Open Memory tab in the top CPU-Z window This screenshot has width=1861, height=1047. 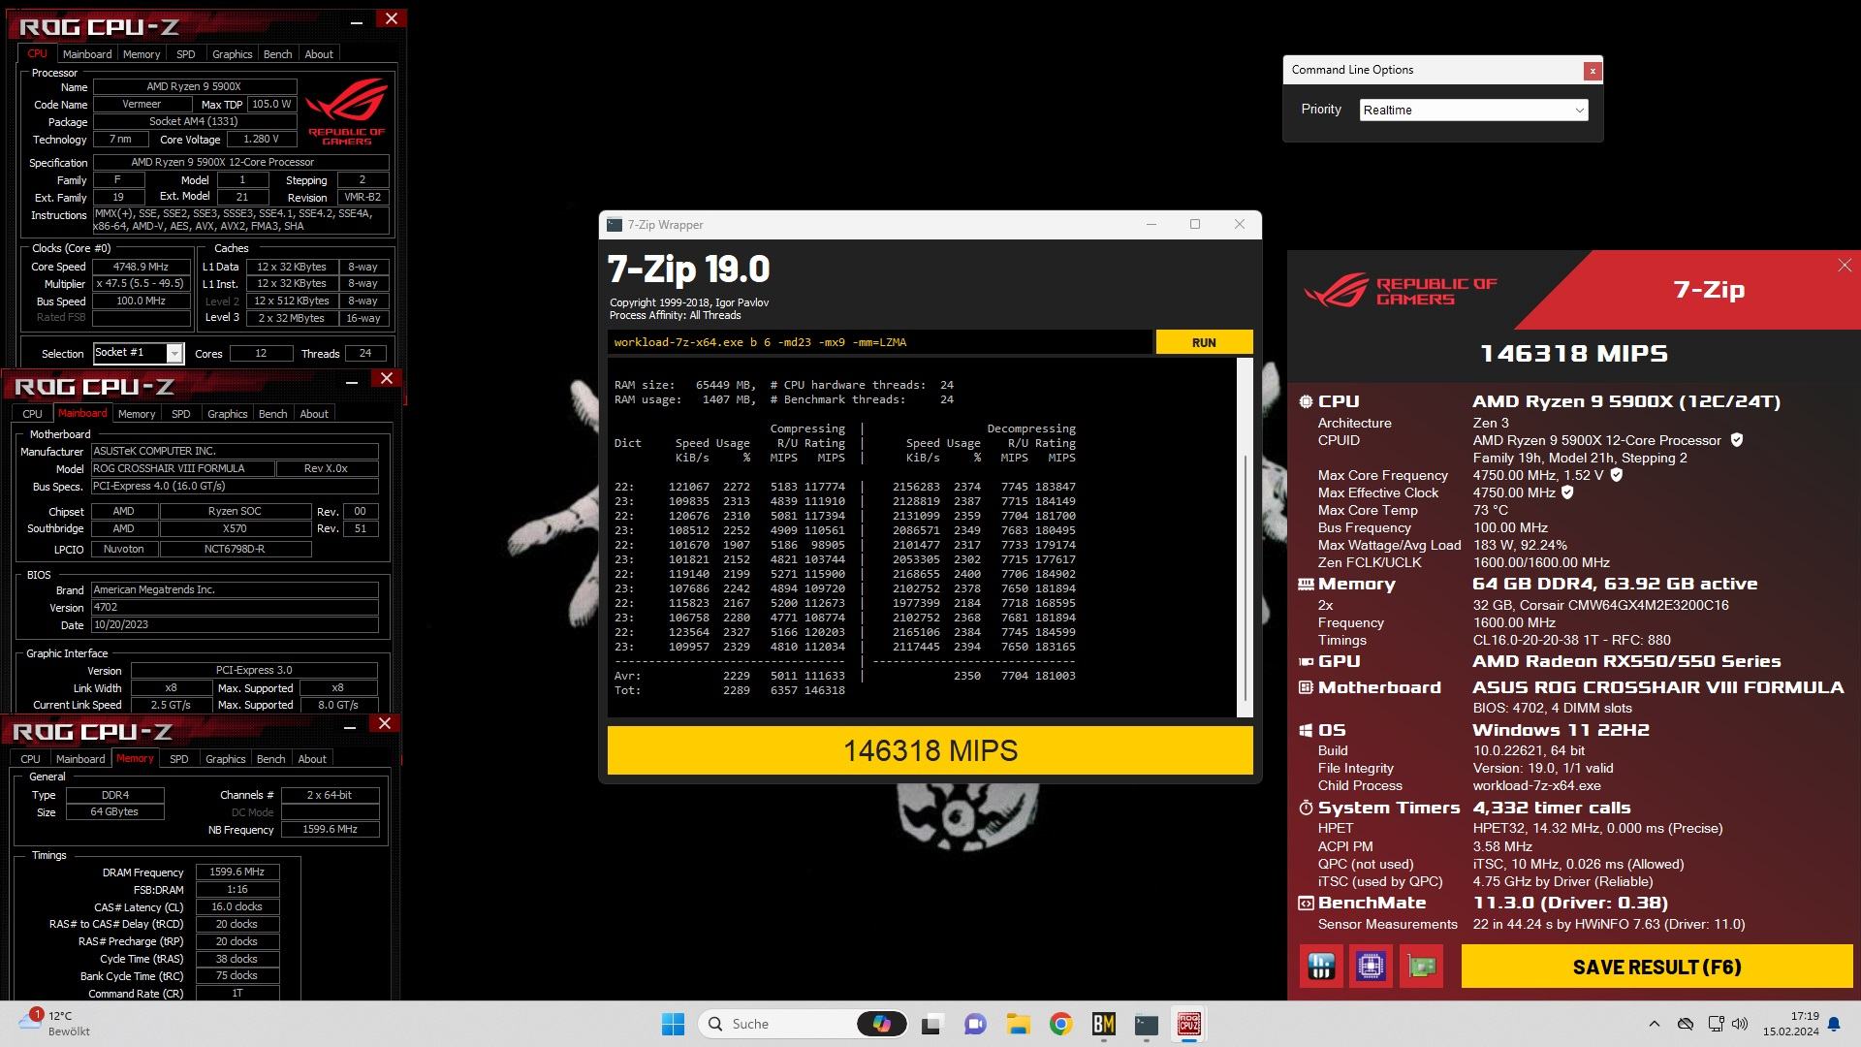pyautogui.click(x=142, y=54)
